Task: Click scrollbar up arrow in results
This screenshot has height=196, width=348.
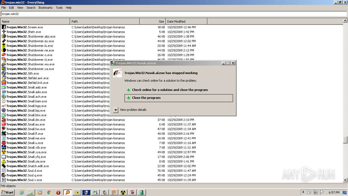Action: 345,20
